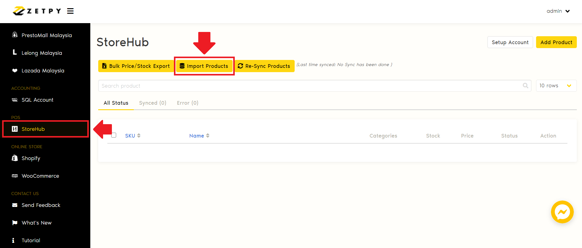Viewport: 582px width, 248px height.
Task: Click PrestoMall Malaysia shopping bag icon
Action: tap(15, 35)
